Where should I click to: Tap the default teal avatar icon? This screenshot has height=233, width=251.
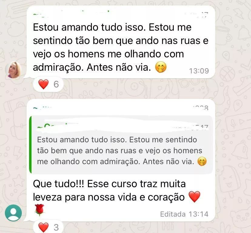[13, 213]
